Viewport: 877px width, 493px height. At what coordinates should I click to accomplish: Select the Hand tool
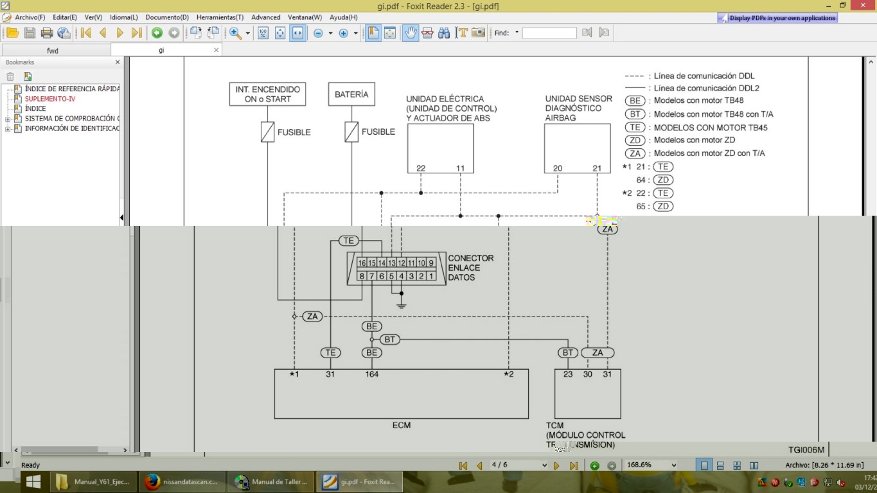(x=411, y=33)
